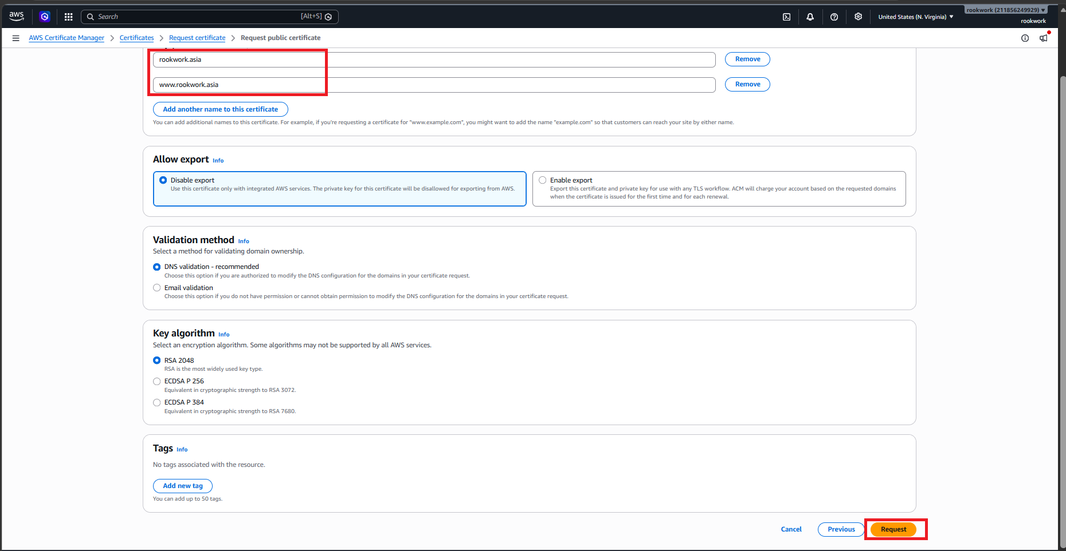The image size is (1066, 551).
Task: Open Info link next to Key algorithm
Action: click(x=224, y=335)
